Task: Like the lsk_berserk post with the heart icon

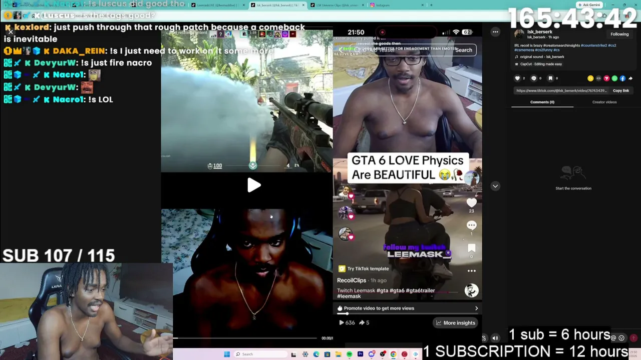Action: coord(518,78)
